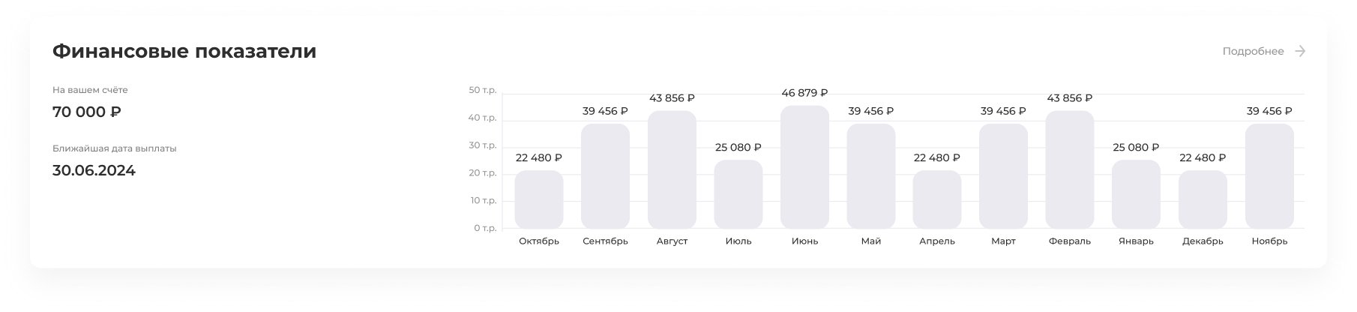1357x312 pixels.
Task: Select the Март chart bar
Action: tap(1003, 176)
